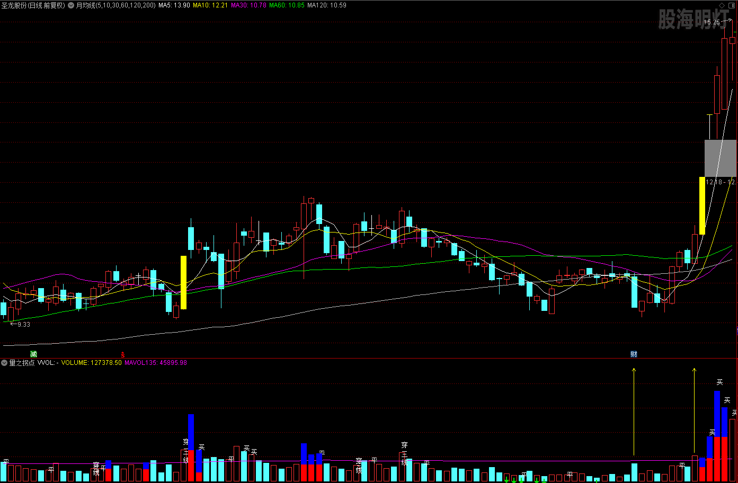Click the magenta MAVOL135 value label
Viewport: 738px width, 483px height.
(155, 363)
